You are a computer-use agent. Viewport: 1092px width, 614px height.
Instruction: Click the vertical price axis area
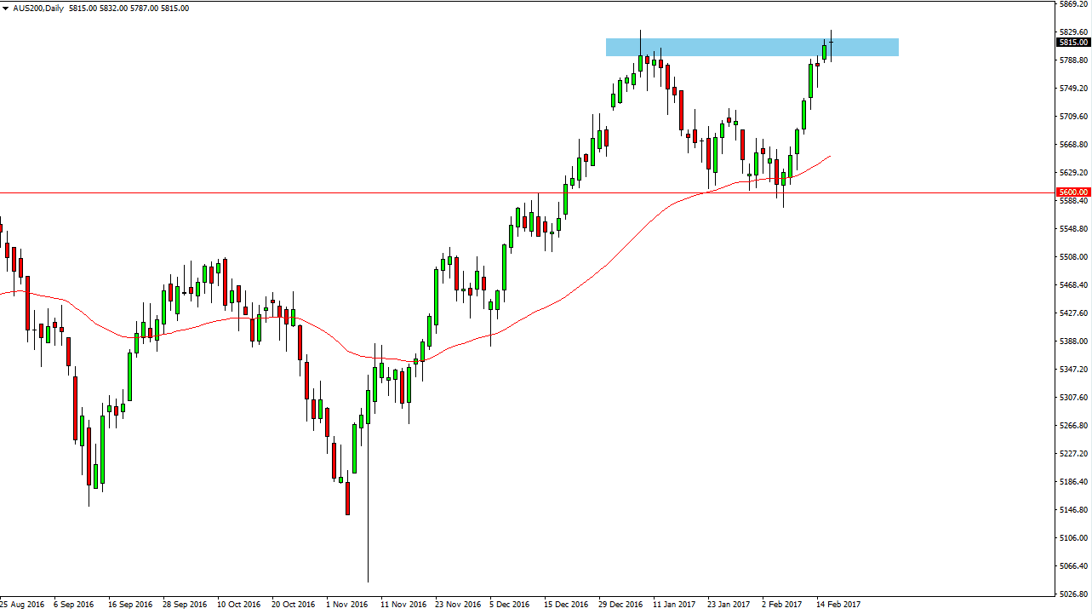pos(1074,341)
